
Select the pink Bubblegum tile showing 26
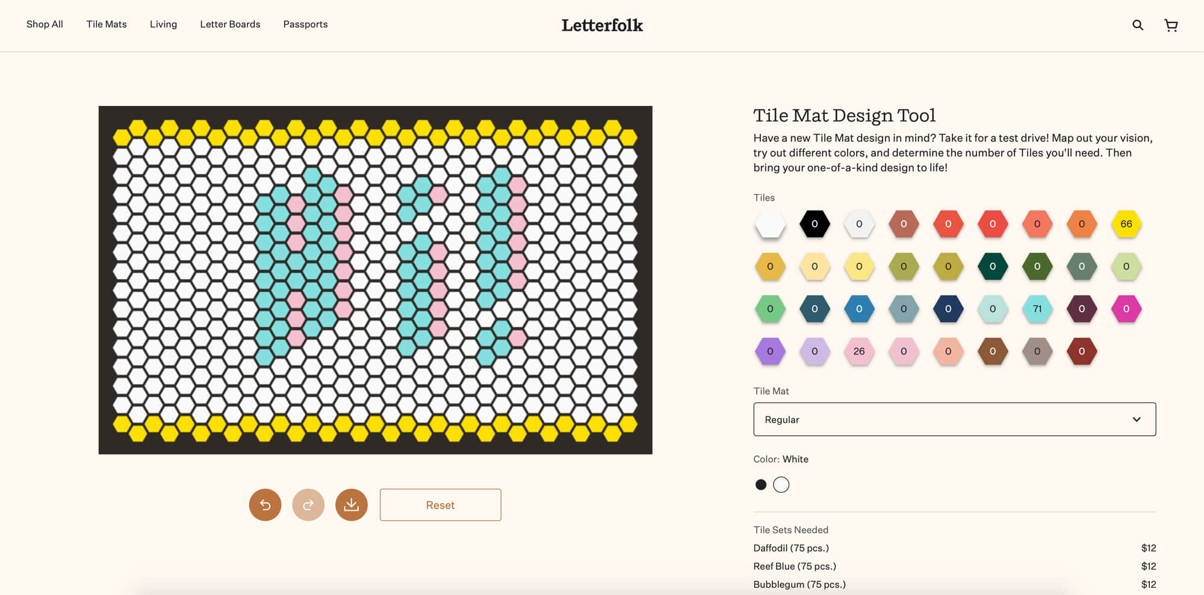coord(859,351)
